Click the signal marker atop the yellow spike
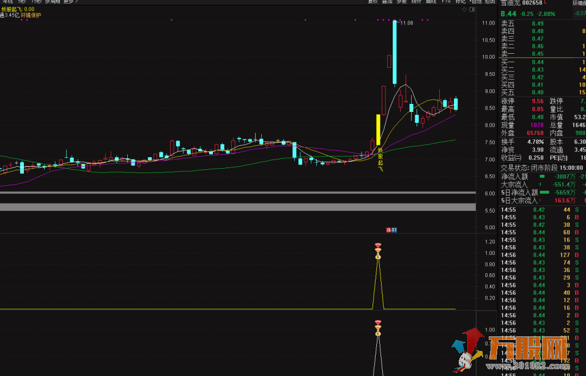The image size is (586, 376). click(378, 251)
